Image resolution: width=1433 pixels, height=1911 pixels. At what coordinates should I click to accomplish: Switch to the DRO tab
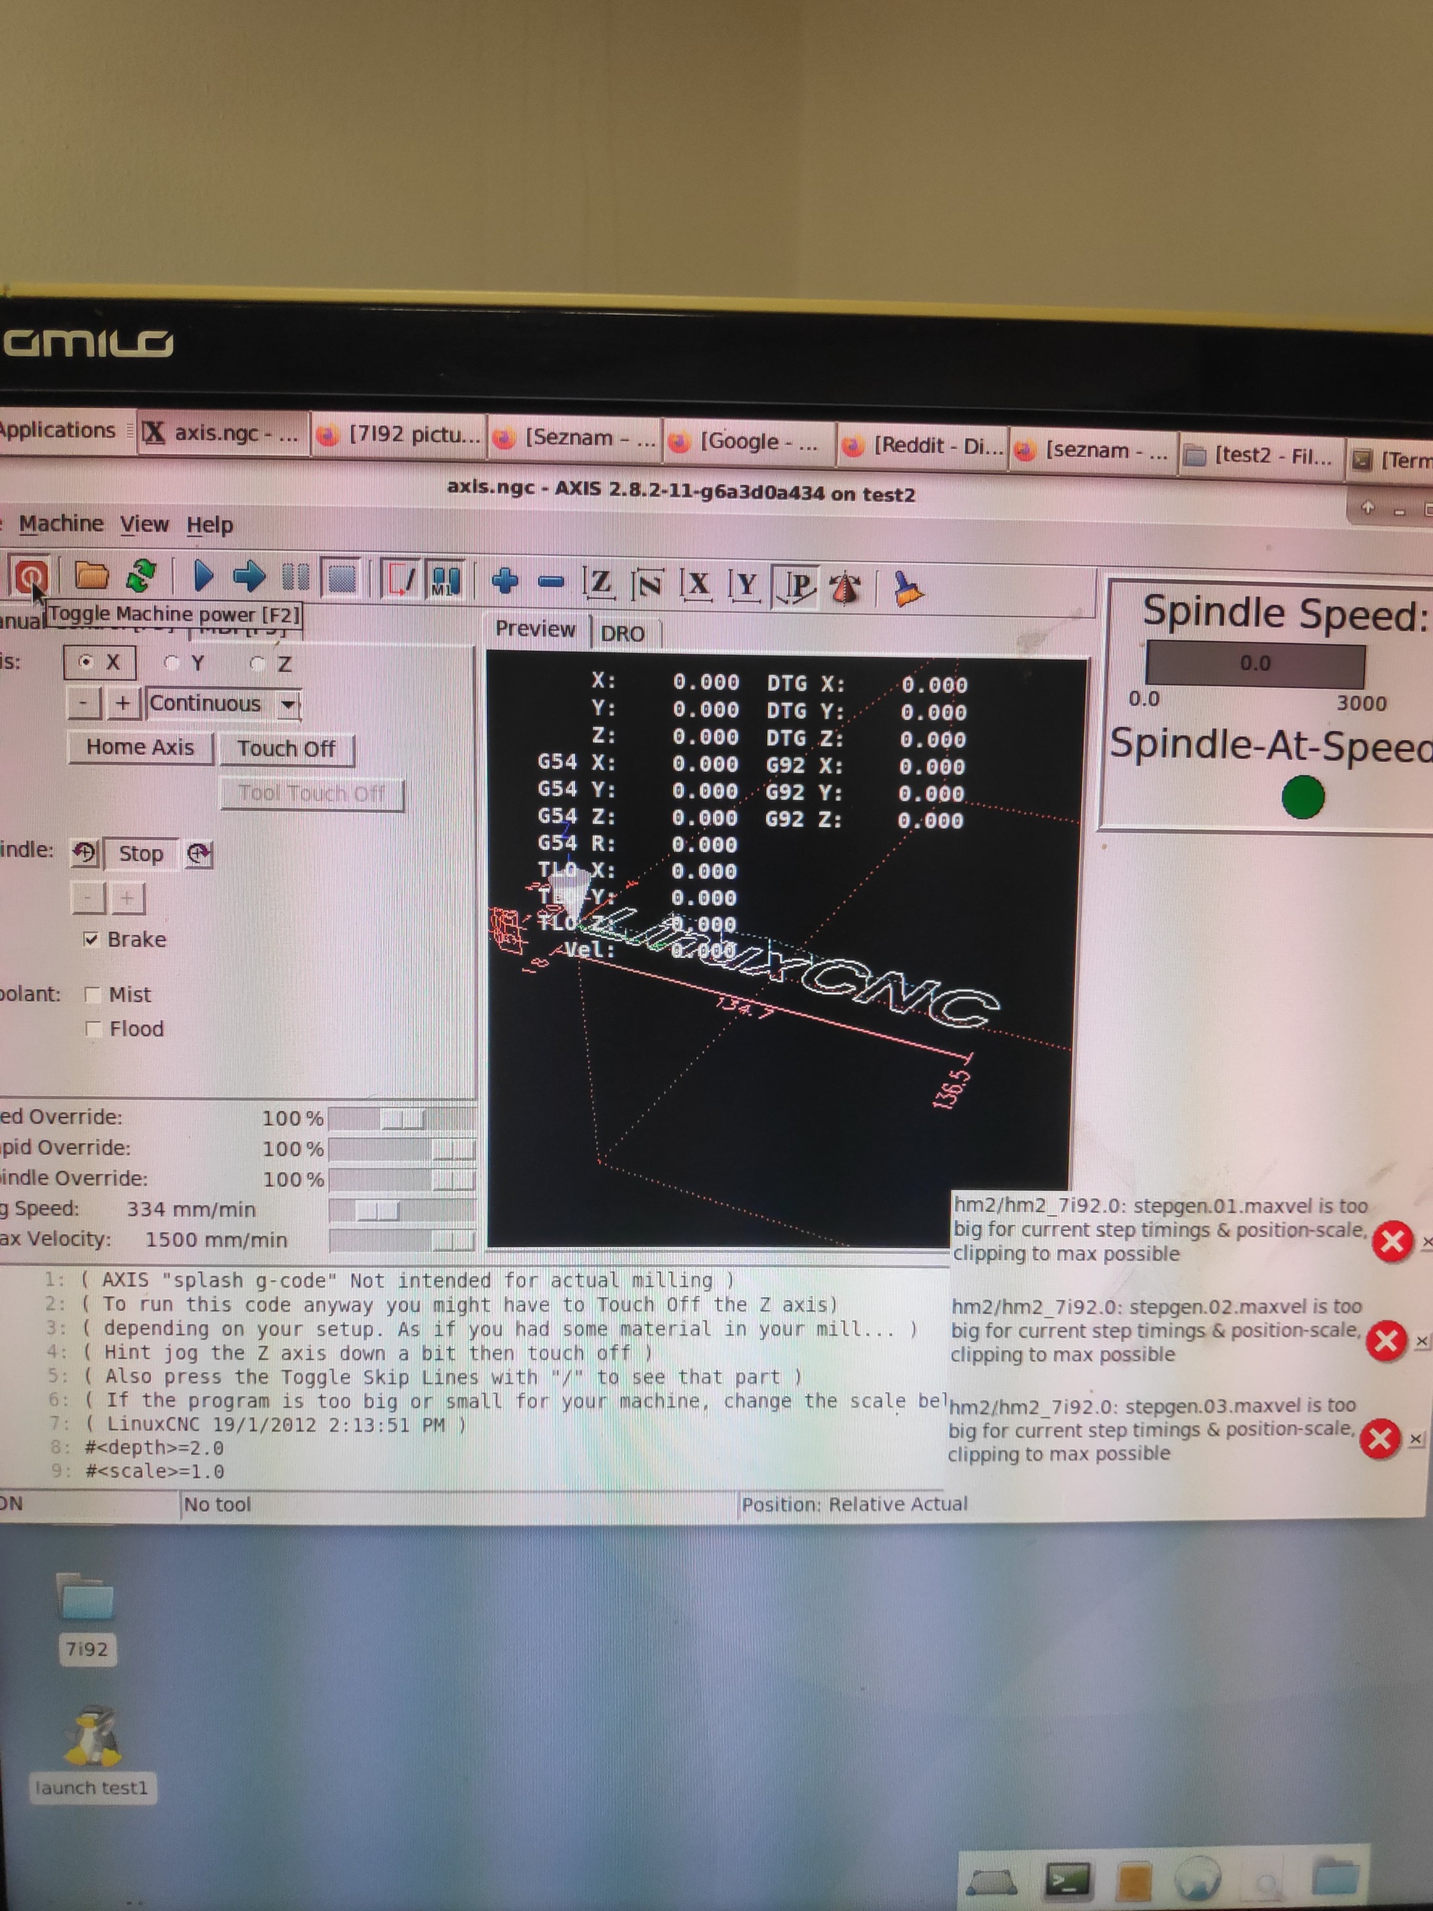click(623, 633)
